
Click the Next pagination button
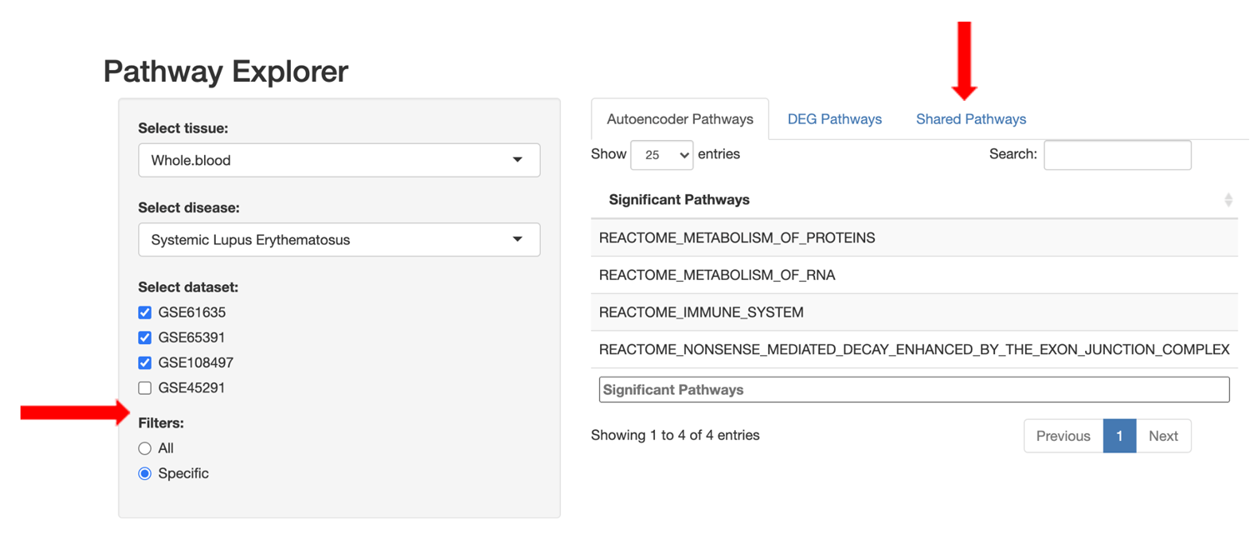coord(1163,436)
